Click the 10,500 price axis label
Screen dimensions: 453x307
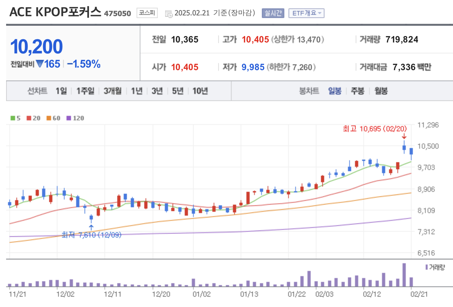click(428, 146)
